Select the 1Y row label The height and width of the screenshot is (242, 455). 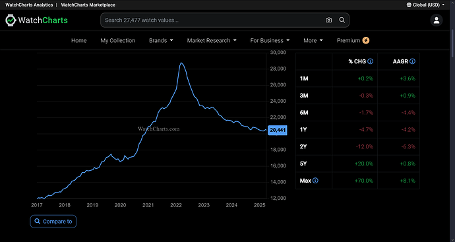click(x=303, y=130)
